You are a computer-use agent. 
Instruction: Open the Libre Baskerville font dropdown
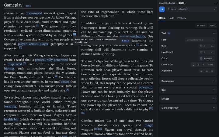tap(200, 40)
